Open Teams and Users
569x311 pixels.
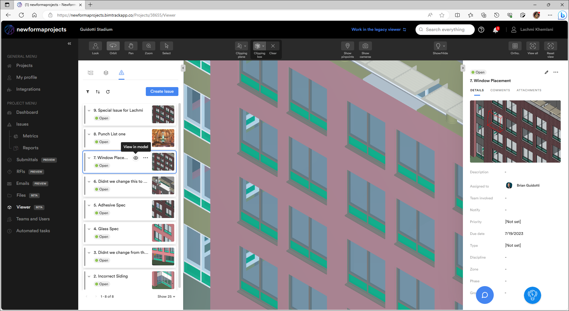(x=33, y=219)
